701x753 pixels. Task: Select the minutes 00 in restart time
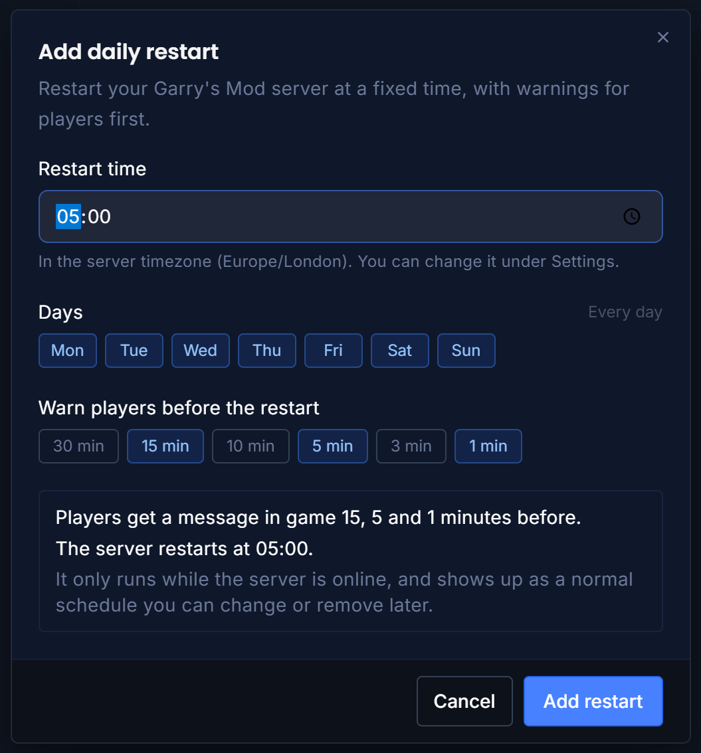[x=99, y=216]
